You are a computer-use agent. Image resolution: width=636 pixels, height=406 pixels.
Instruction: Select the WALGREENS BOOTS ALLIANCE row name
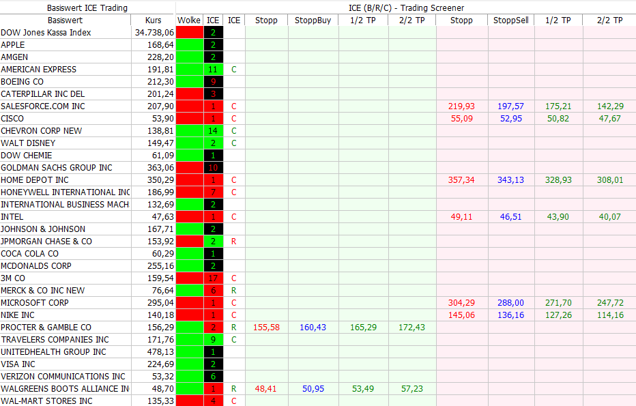(x=65, y=389)
